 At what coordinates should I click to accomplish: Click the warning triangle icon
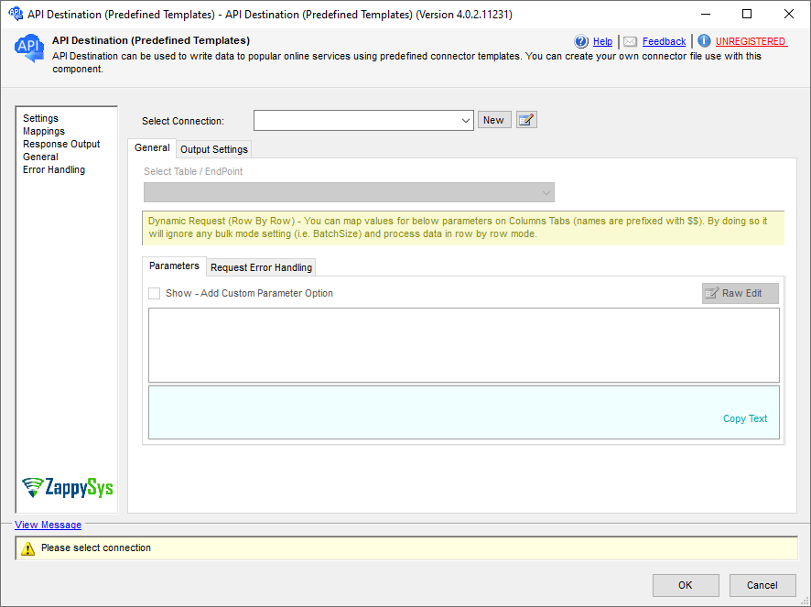pyautogui.click(x=27, y=548)
